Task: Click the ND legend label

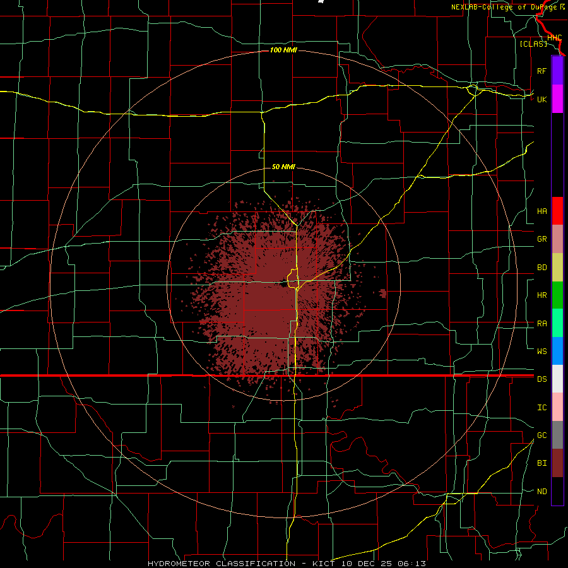Action: [x=541, y=492]
